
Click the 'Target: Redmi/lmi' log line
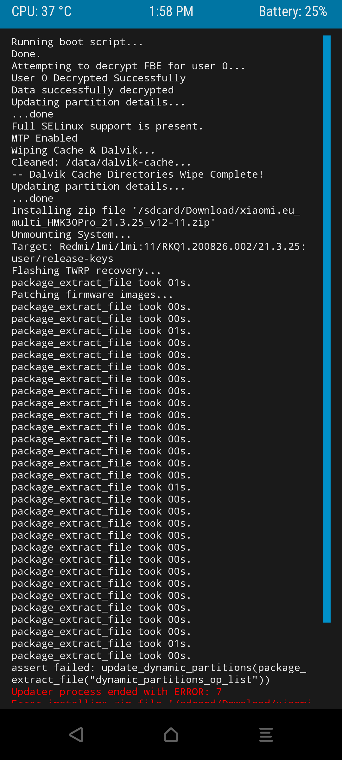(159, 253)
